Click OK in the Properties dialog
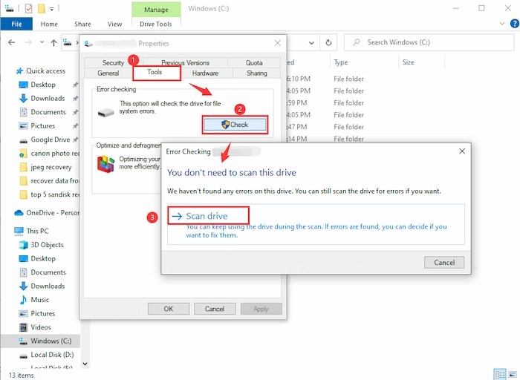 (169, 309)
